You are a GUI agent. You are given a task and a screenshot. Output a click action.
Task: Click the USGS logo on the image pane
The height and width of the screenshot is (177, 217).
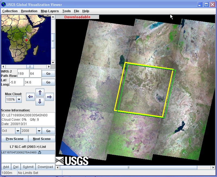(x=72, y=161)
